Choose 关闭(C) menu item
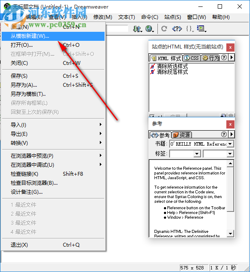The height and width of the screenshot is (272, 250). (53, 63)
